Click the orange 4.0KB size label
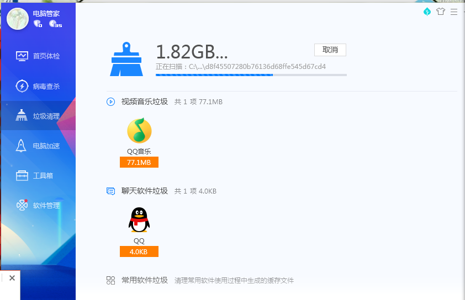Image resolution: width=465 pixels, height=300 pixels. point(139,251)
